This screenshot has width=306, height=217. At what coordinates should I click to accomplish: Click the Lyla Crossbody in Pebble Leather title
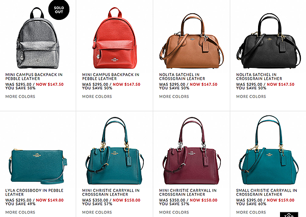34,192
